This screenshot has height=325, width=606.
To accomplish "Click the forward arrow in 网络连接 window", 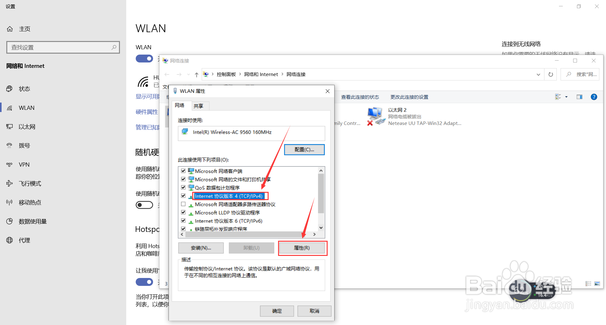I will [x=179, y=74].
